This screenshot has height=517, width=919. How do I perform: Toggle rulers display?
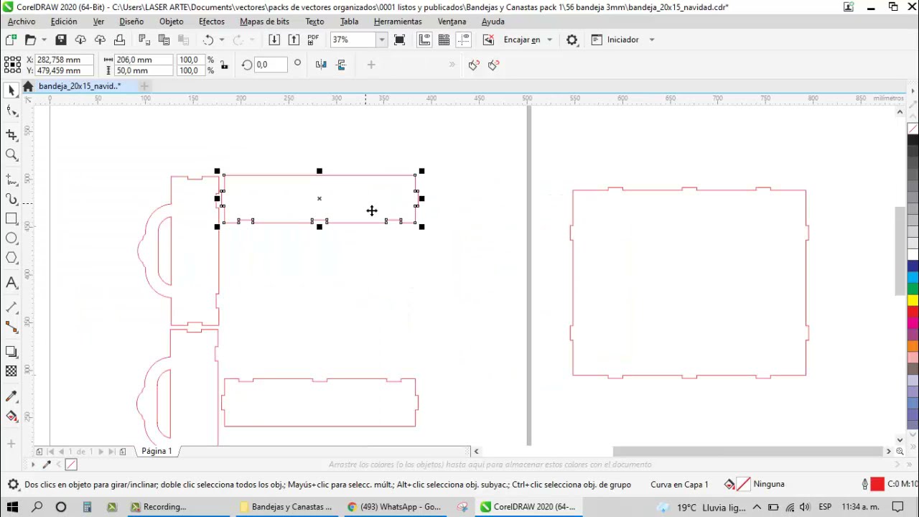click(x=424, y=39)
